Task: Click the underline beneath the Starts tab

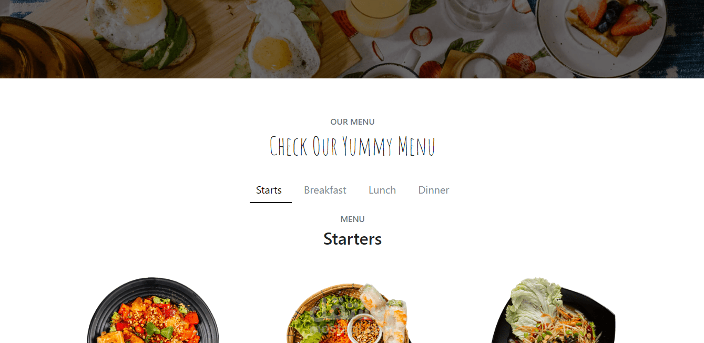Action: tap(270, 203)
